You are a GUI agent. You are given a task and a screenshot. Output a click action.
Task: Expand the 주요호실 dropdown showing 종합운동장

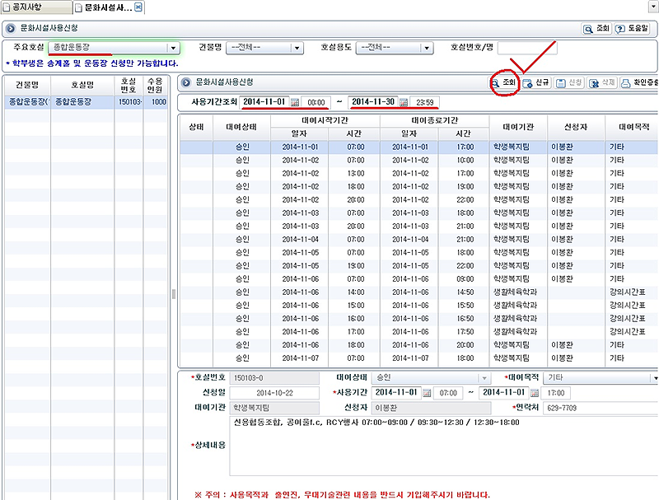[x=173, y=48]
